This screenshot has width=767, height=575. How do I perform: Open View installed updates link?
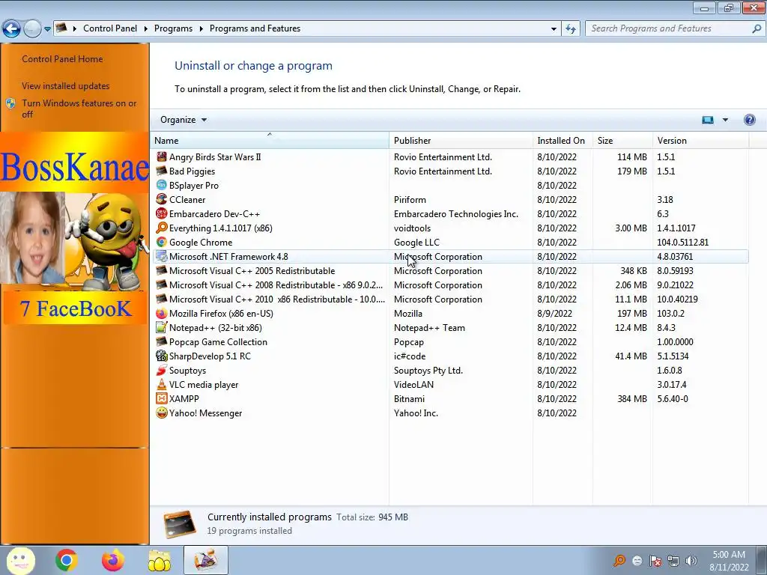tap(66, 85)
